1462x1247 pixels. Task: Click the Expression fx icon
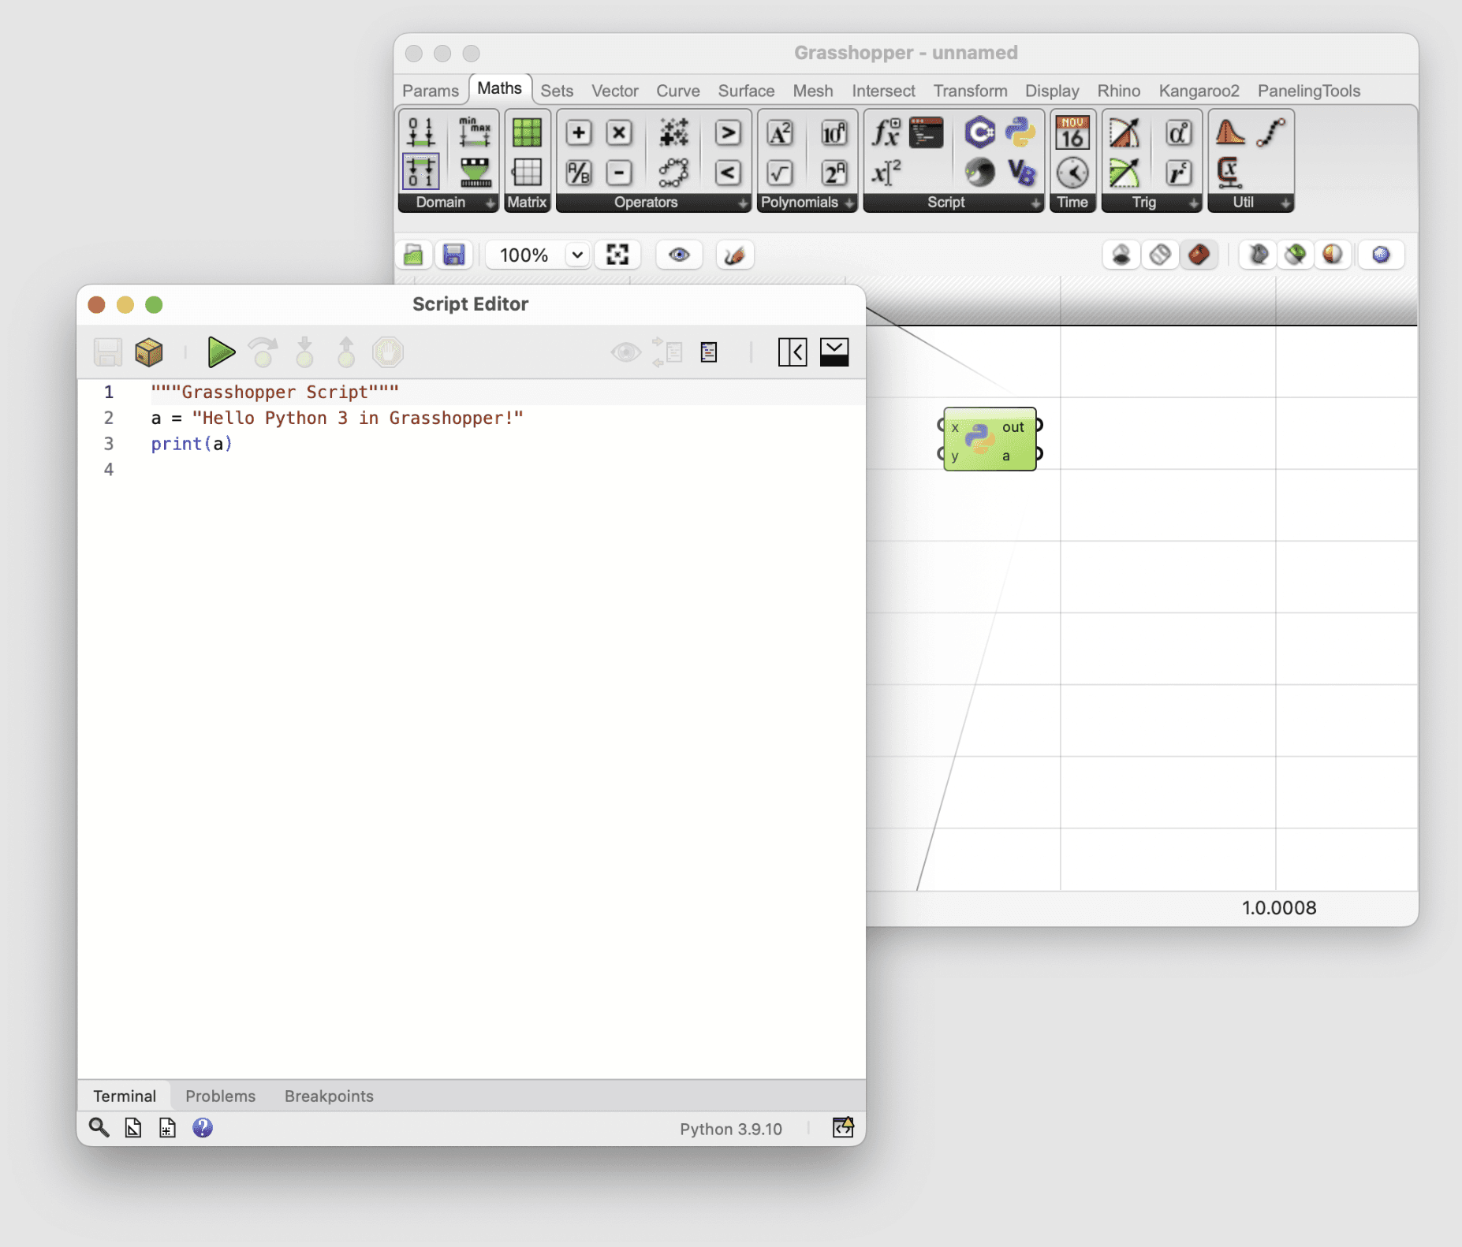886,132
